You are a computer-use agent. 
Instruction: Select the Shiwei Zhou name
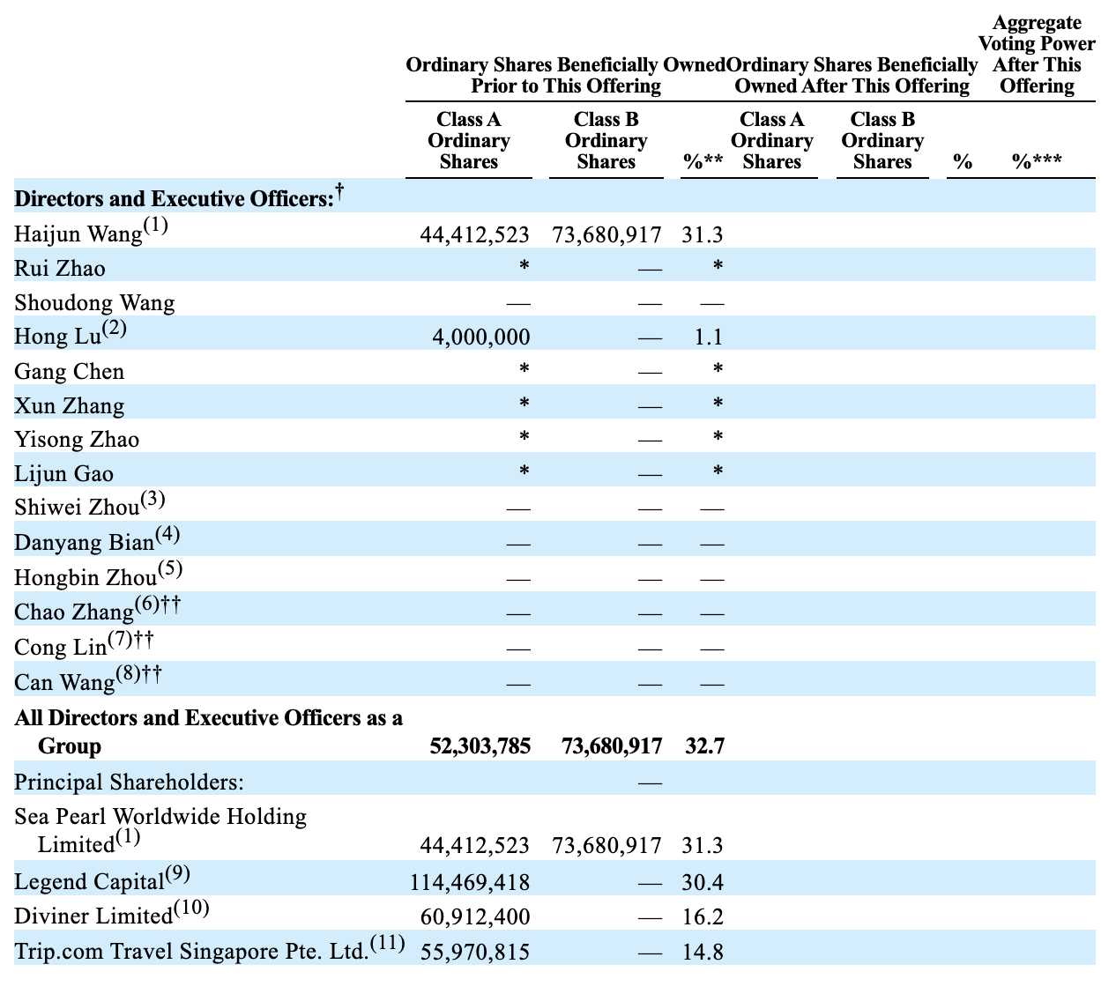pyautogui.click(x=78, y=508)
